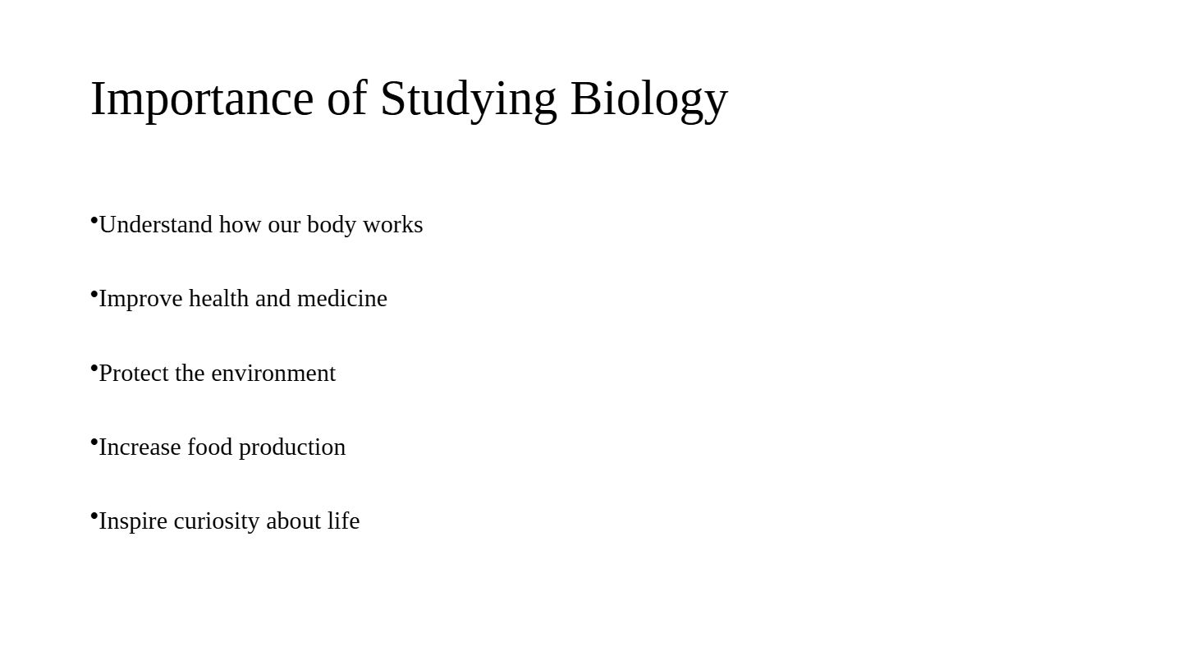The width and height of the screenshot is (1182, 665).
Task: Click the word "medicine" in the second bullet
Action: [341, 299]
